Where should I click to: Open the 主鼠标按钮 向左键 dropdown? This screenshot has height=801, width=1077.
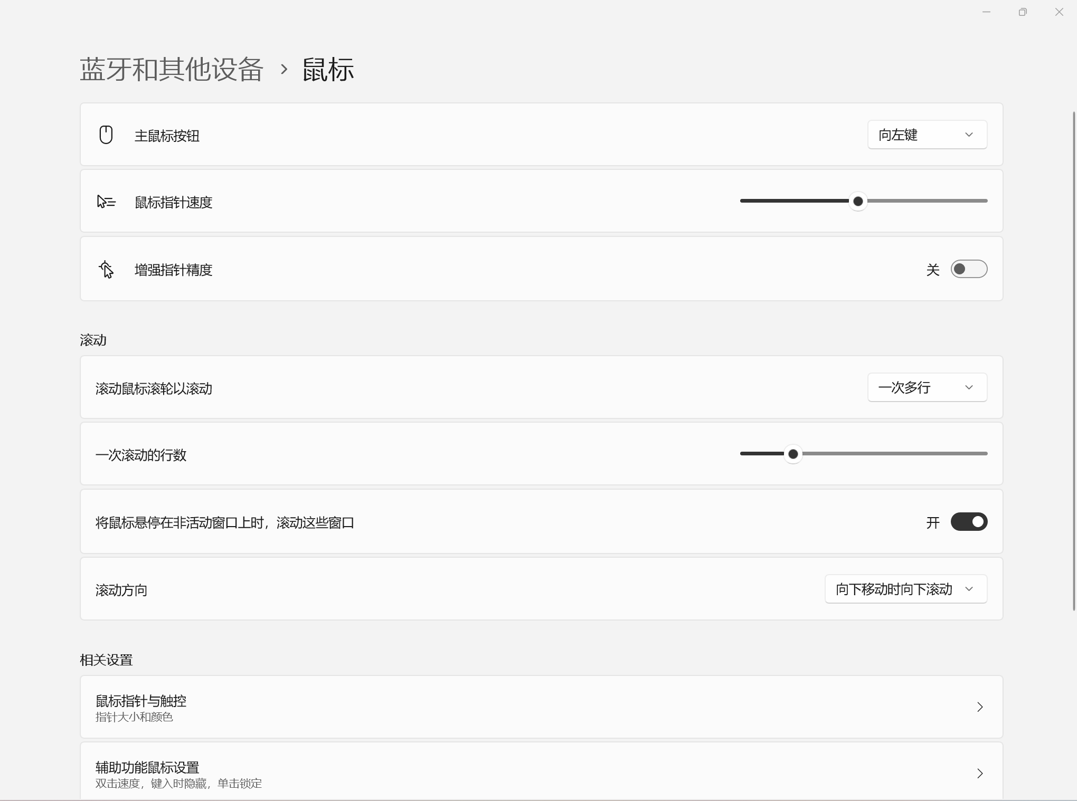point(927,135)
